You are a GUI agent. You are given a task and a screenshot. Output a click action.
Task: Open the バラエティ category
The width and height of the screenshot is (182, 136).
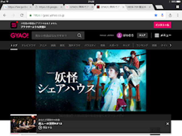[90, 45]
